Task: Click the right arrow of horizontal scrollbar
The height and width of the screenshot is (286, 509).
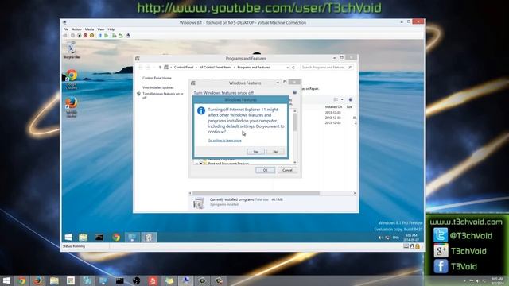Action: click(x=355, y=193)
